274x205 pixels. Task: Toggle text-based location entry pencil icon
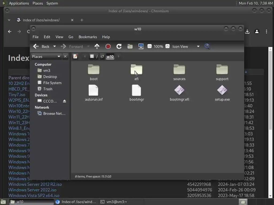(75, 57)
